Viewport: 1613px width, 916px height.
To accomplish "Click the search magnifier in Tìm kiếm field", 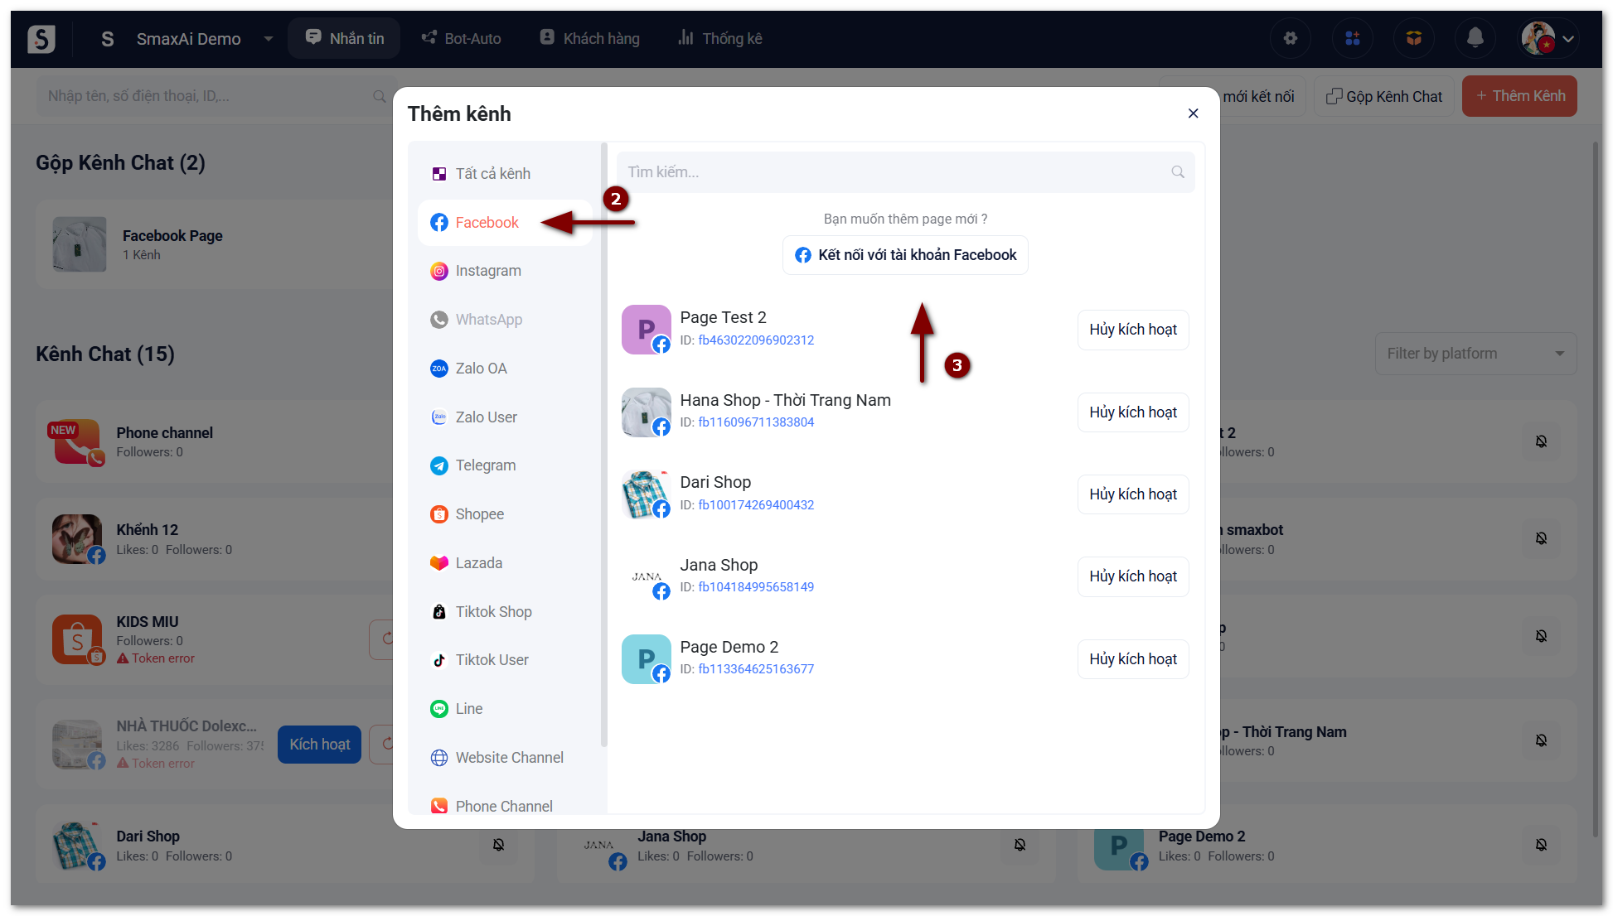I will pos(1177,172).
